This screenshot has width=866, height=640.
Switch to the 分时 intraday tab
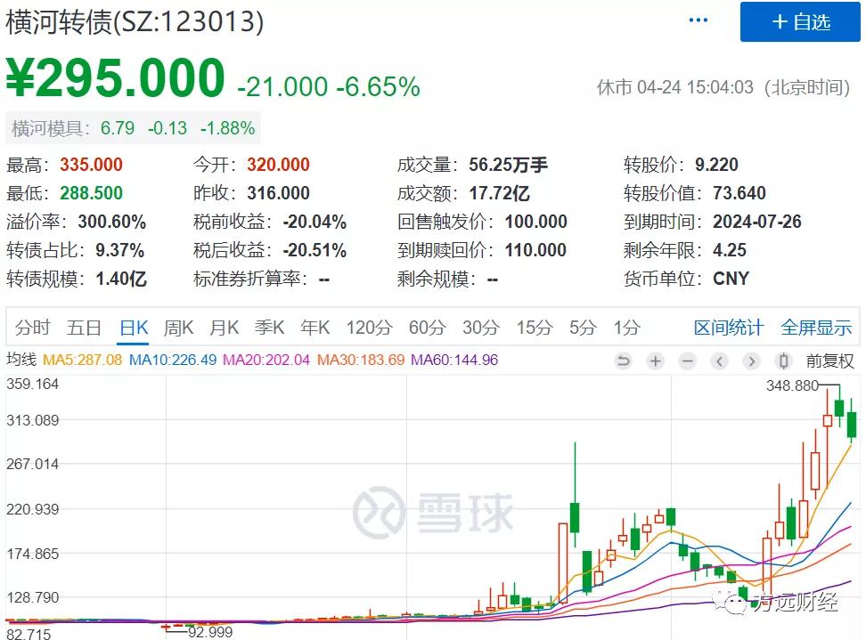click(33, 328)
